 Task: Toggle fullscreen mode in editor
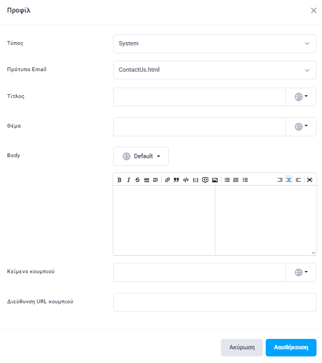point(310,180)
